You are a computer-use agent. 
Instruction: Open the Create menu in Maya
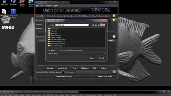16,95
